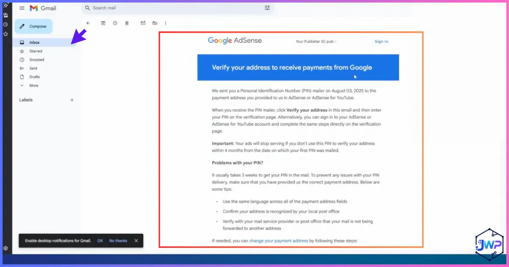Create a new label with plus icon
The image size is (509, 267).
[72, 100]
